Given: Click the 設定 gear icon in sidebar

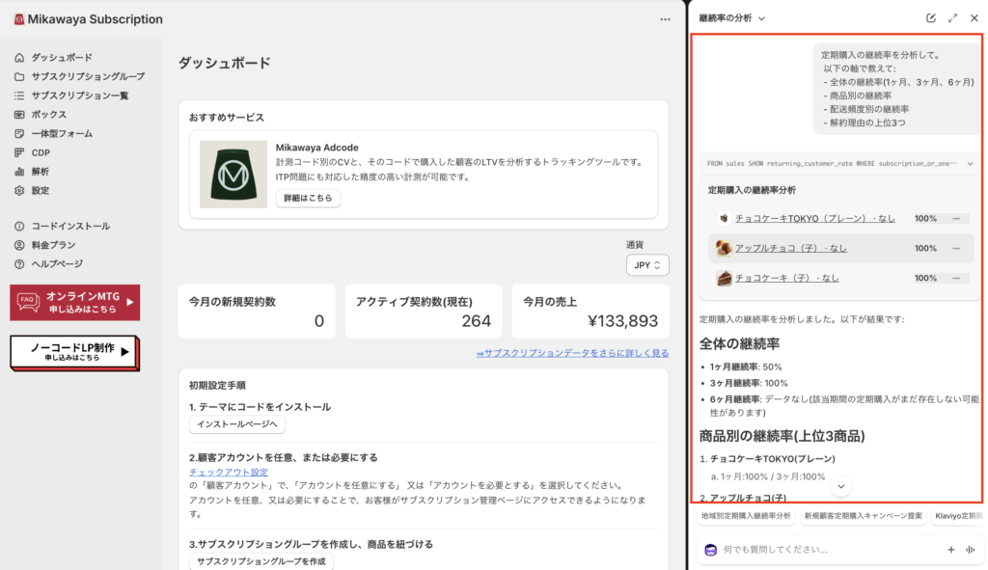Looking at the screenshot, I should click(x=19, y=191).
